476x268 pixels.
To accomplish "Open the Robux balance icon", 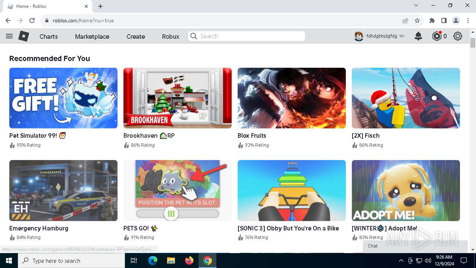I will (x=437, y=36).
